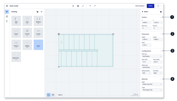Toggle the Drawing panel lock icon
Screen dimensions: 177x101
[x=37, y=12]
